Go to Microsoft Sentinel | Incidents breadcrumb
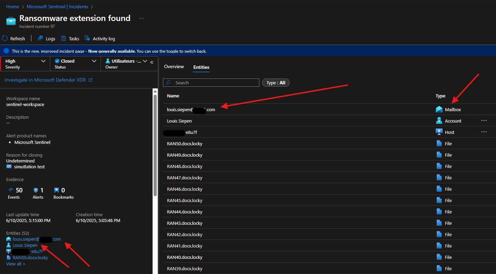Viewport: 496px width, 274px height. [58, 7]
